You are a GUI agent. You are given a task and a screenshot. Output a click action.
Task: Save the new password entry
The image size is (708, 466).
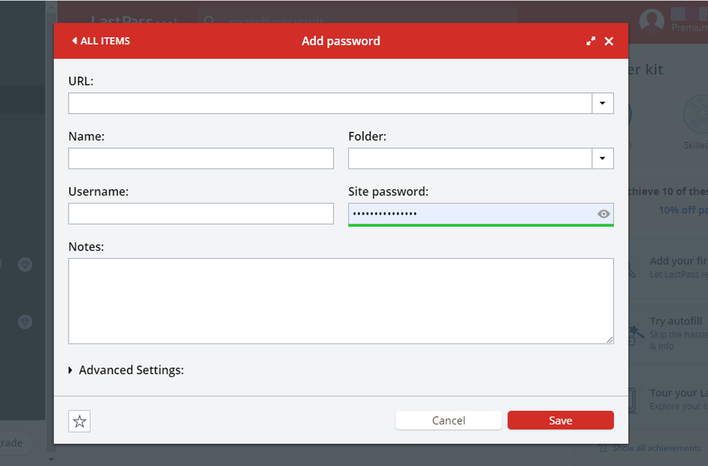[x=560, y=420]
